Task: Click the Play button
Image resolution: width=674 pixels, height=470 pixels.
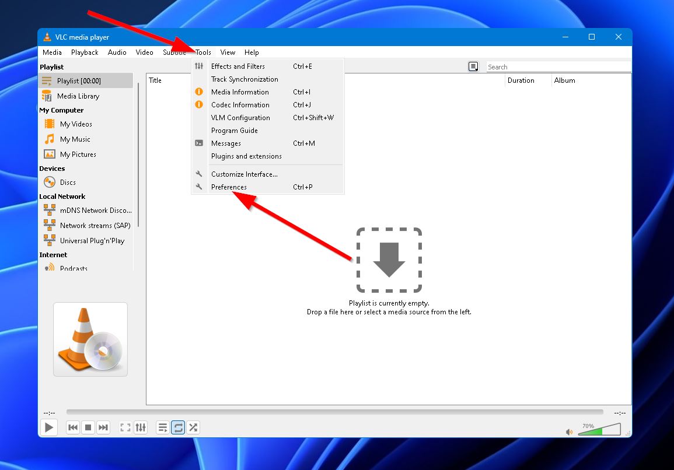Action: (x=49, y=427)
